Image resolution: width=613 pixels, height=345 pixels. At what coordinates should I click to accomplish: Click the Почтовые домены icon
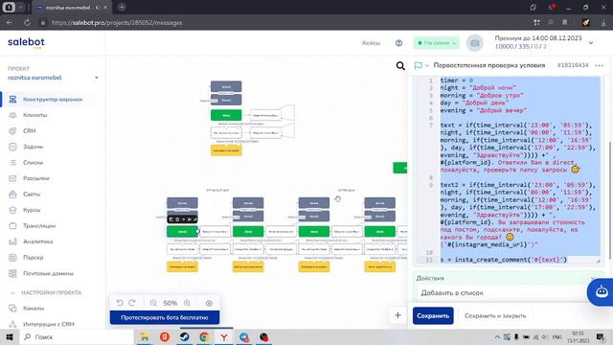12,273
